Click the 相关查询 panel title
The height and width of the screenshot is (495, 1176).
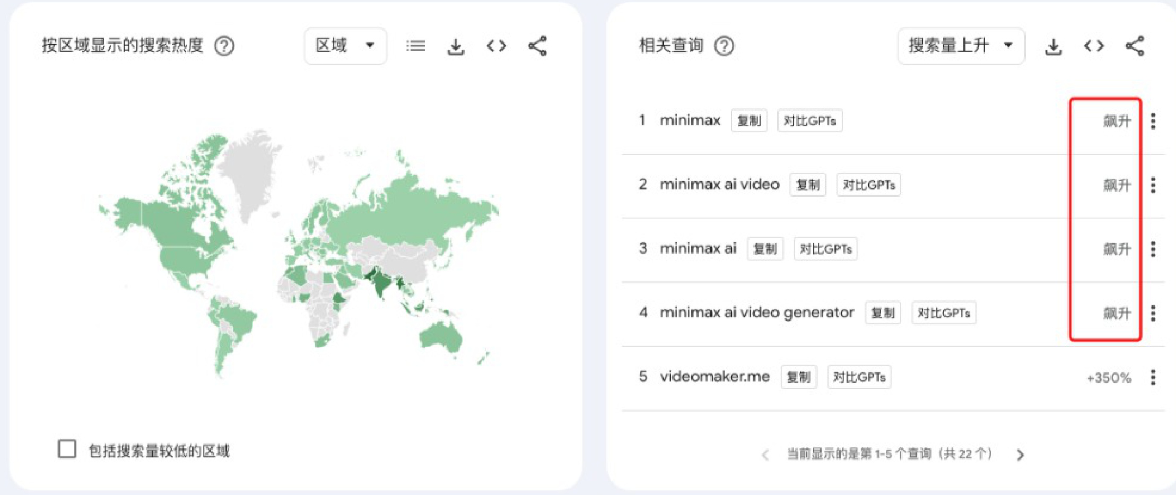(671, 46)
